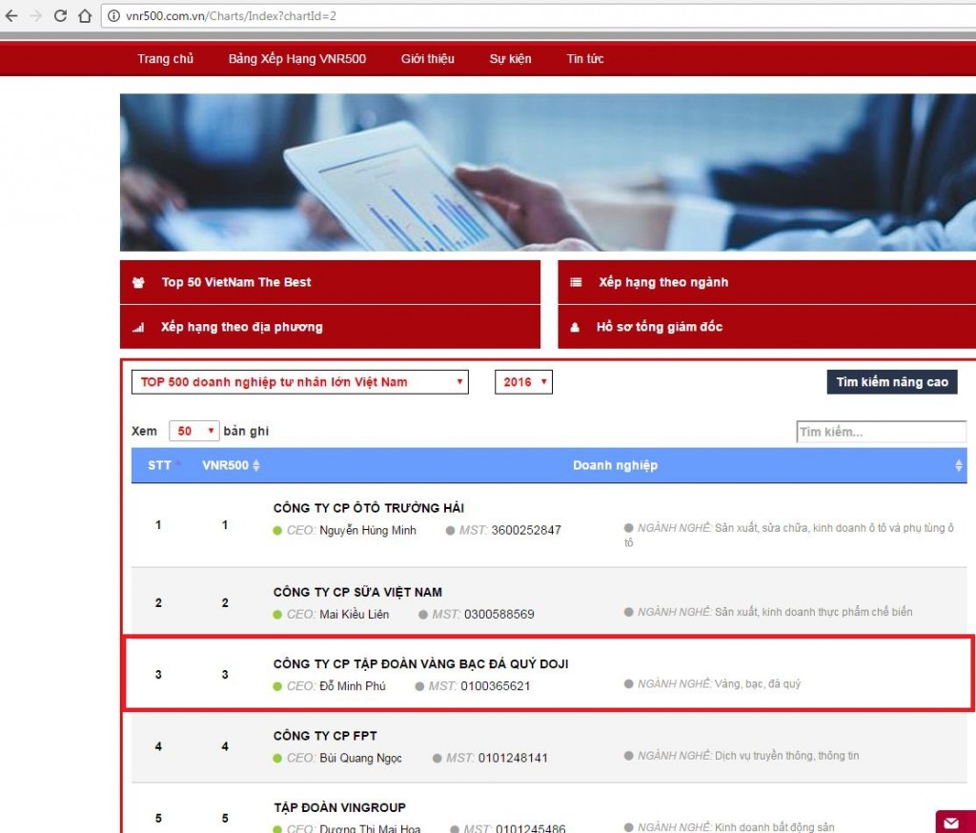
Task: Click CEO name Nguyễn Hùng Minh
Action: (x=368, y=531)
